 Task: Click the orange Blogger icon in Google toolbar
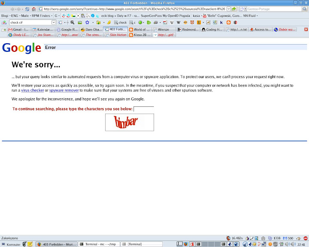click(x=228, y=22)
